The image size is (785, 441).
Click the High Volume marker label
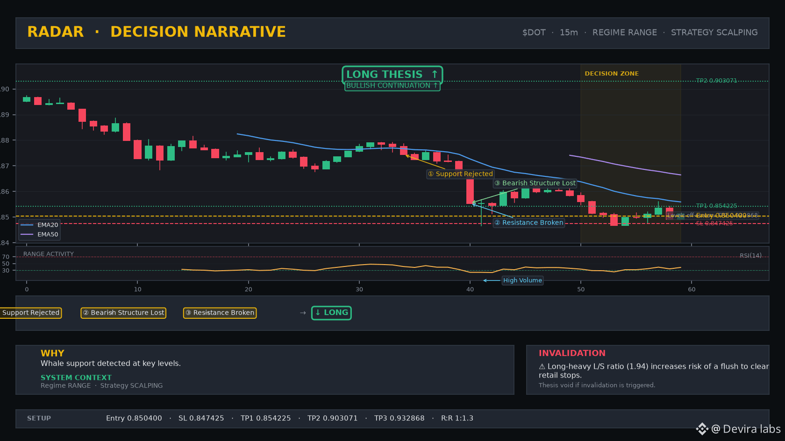pos(522,280)
